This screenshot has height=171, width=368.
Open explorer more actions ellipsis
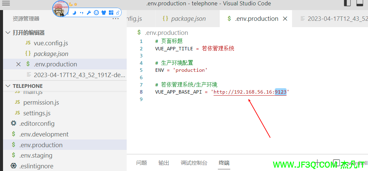(116, 19)
